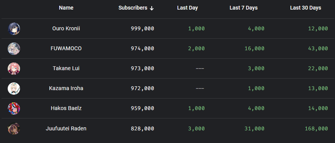Click FUWAMOCO's 16,000 weekly gain value
335x143 pixels.
[255, 49]
